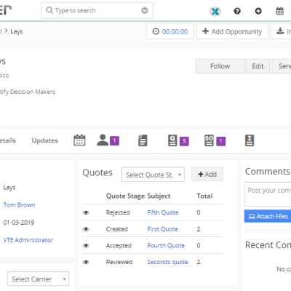Open the invoice tab icon after SO
The width and height of the screenshot is (291, 291).
click(250, 140)
